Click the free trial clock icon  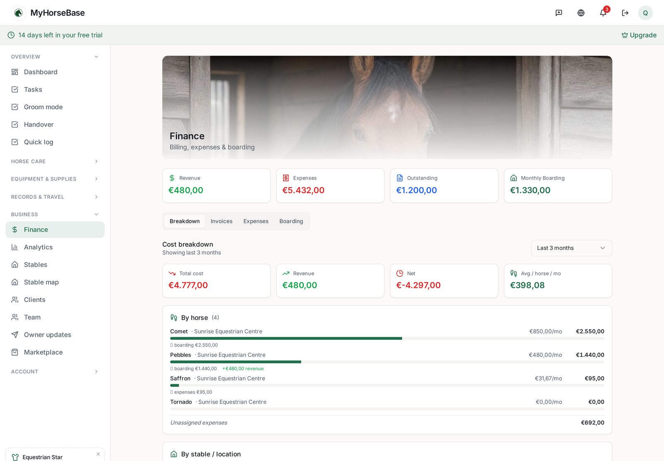11,35
